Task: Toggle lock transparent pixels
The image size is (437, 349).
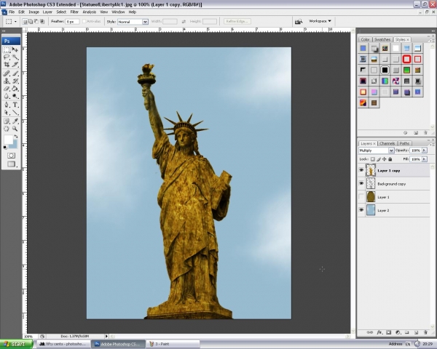Action: pyautogui.click(x=373, y=159)
